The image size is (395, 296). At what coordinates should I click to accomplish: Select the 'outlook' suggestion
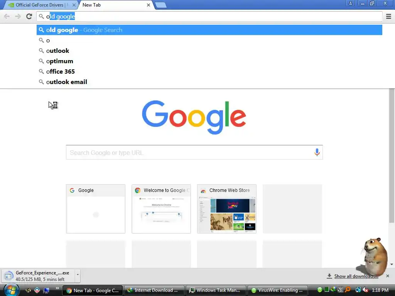point(209,50)
